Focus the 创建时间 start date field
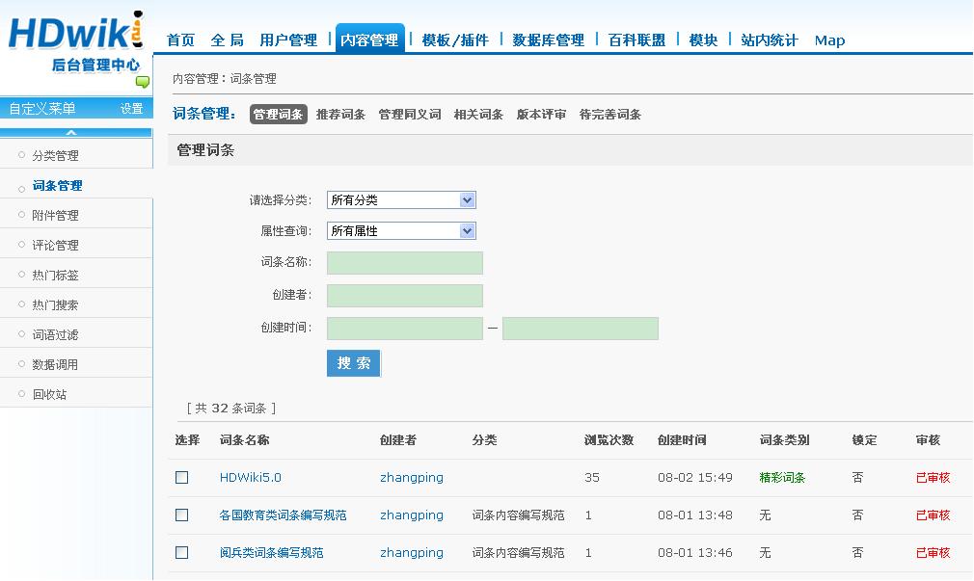The height and width of the screenshot is (581, 974). 404,329
